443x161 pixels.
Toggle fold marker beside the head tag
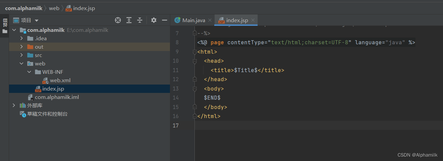[x=194, y=61]
